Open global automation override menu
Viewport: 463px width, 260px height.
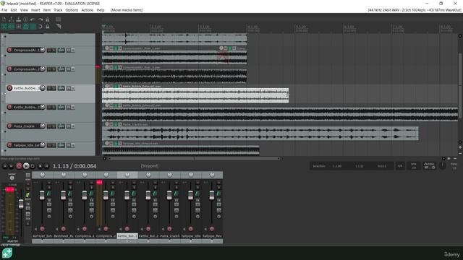click(x=429, y=166)
